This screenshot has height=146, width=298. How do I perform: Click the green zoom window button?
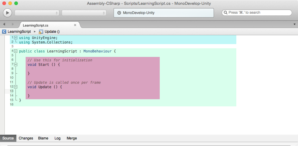16,3
